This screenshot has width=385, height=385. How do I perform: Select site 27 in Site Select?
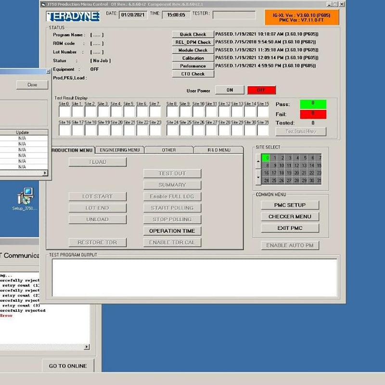(x=289, y=180)
